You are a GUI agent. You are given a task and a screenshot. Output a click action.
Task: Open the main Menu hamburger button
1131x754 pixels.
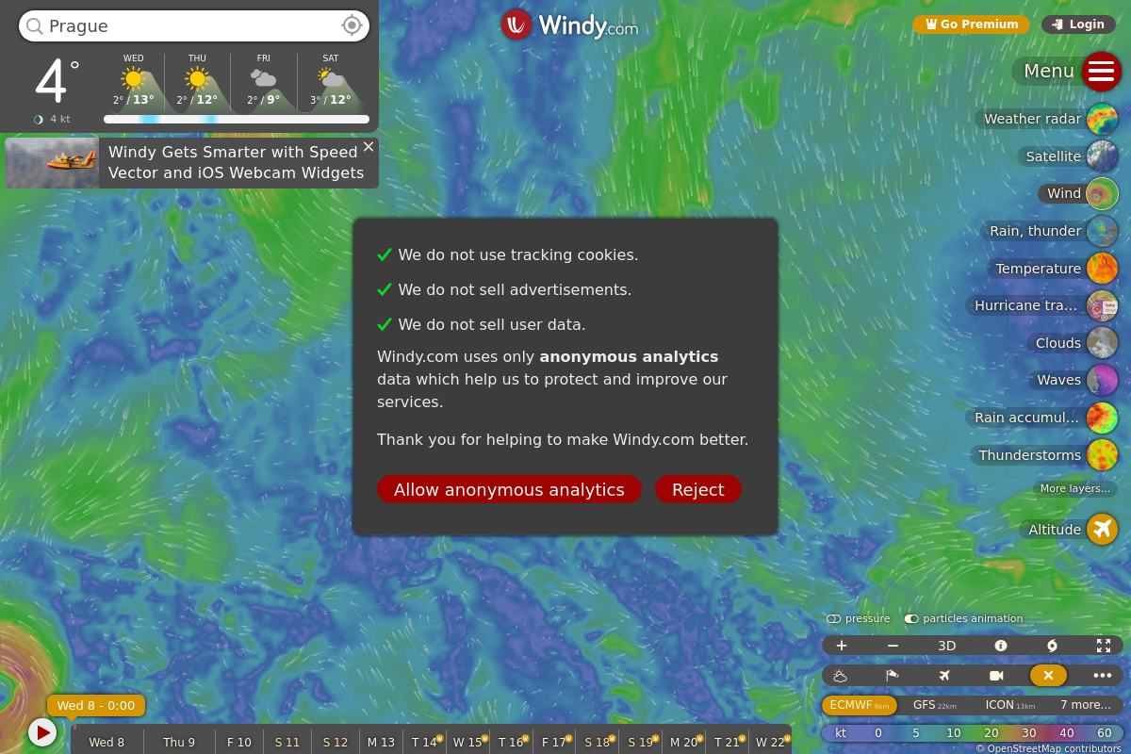[1101, 71]
